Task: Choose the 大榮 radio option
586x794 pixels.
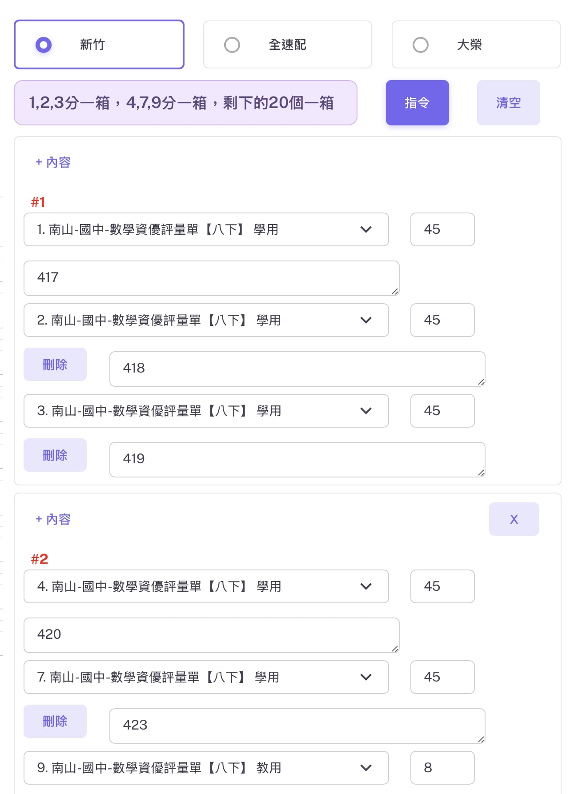Action: click(421, 45)
